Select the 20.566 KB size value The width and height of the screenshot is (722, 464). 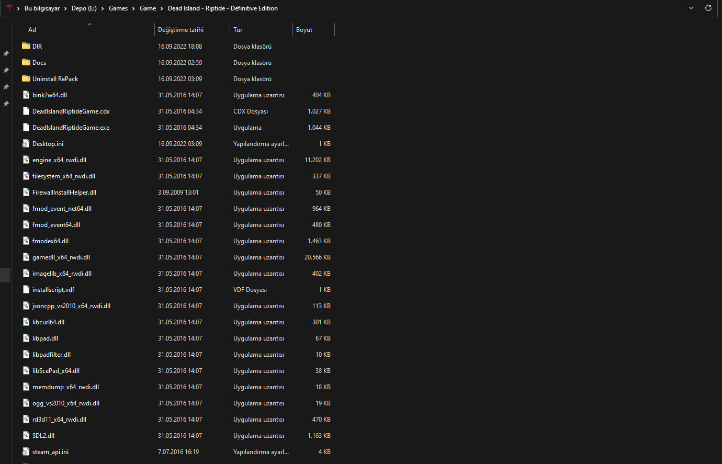coord(318,257)
